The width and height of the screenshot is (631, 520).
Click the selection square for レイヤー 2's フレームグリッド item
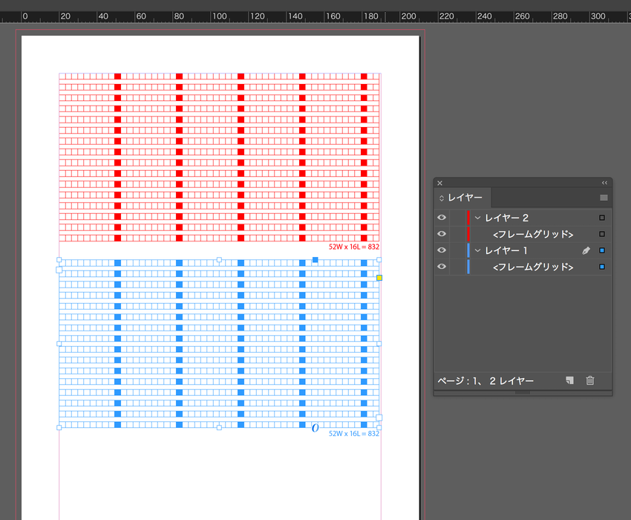pyautogui.click(x=601, y=233)
